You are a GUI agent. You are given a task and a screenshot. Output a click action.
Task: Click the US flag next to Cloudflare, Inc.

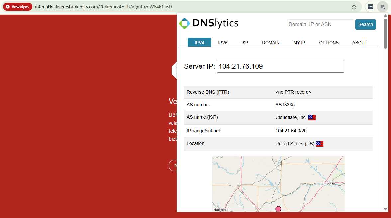pos(312,117)
